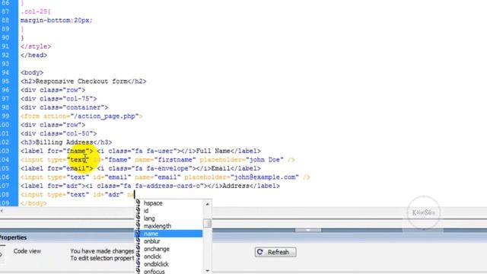Click 'fa fa-user' class value in code

click(154, 151)
